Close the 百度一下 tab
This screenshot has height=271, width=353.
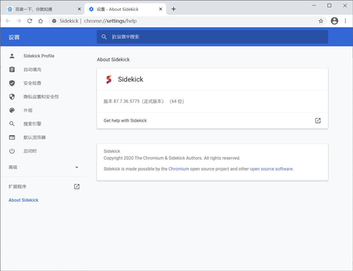tap(79, 9)
